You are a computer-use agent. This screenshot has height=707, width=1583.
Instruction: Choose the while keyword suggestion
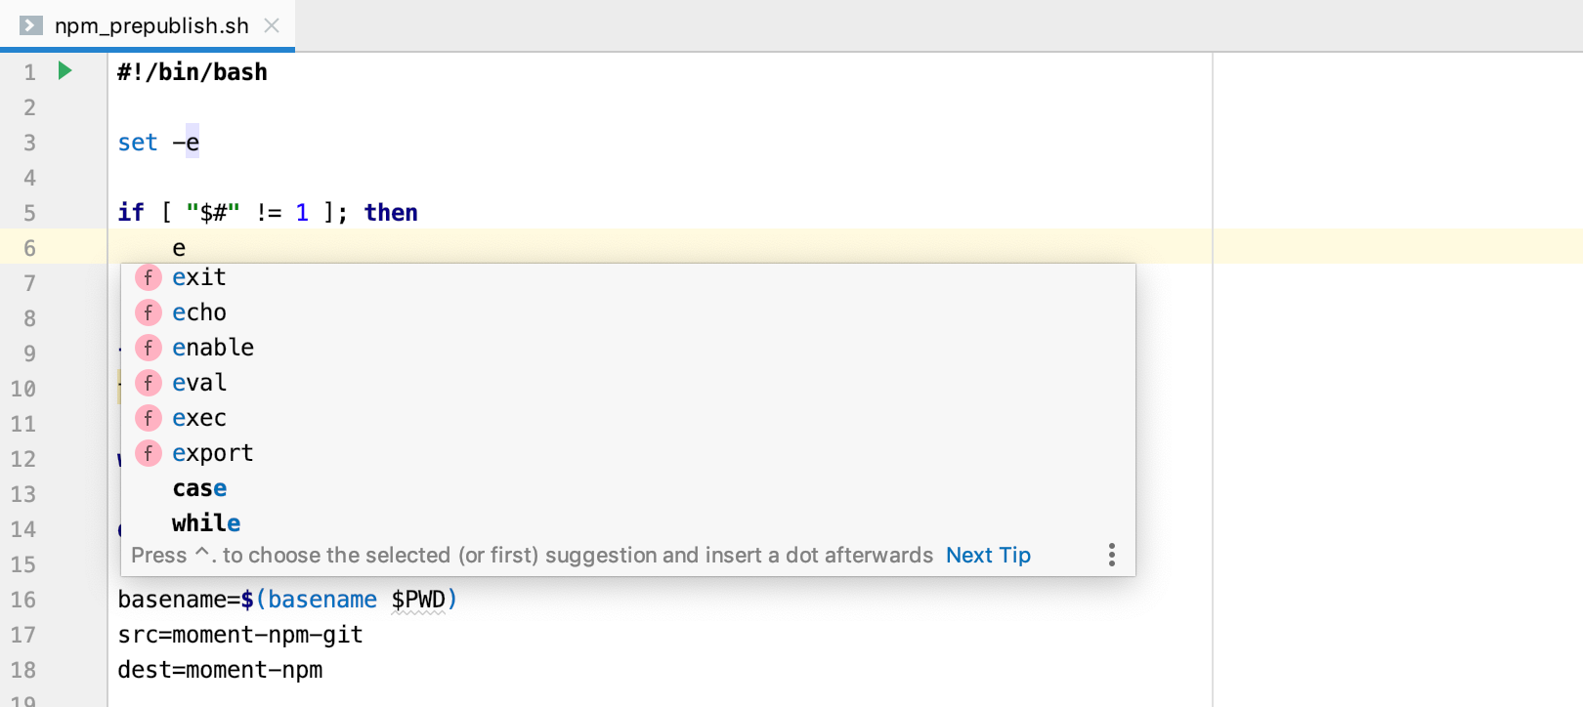206,523
